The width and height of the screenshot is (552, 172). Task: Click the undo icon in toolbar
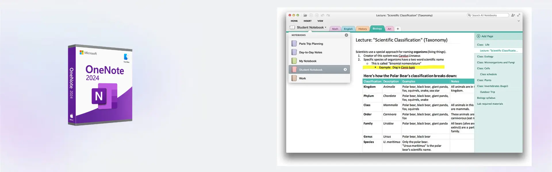click(x=323, y=15)
